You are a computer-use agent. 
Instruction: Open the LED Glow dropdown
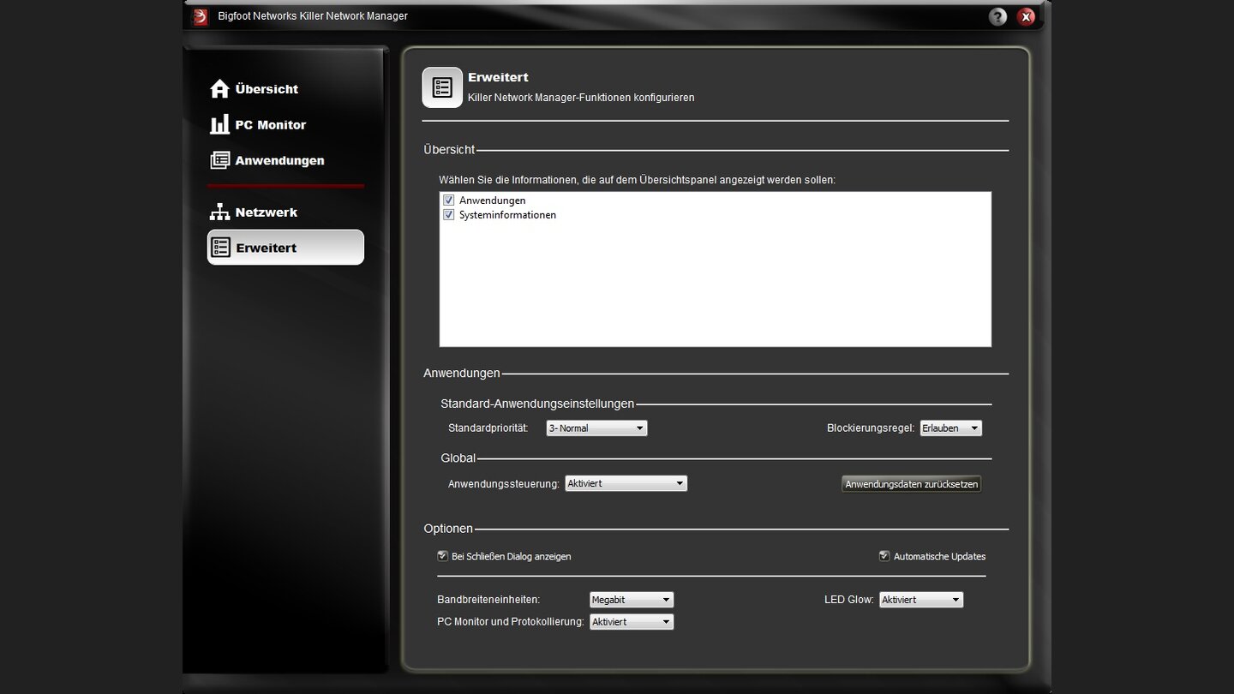point(921,600)
